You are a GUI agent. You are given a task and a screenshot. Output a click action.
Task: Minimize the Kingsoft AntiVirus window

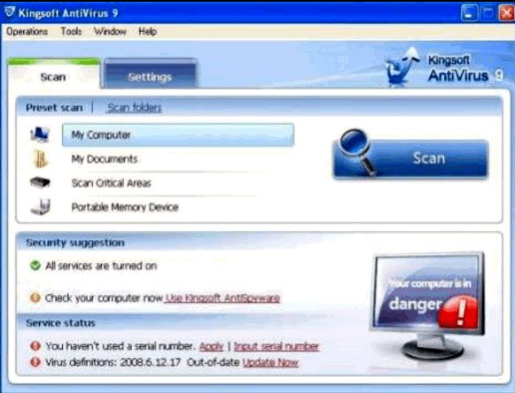coord(469,13)
